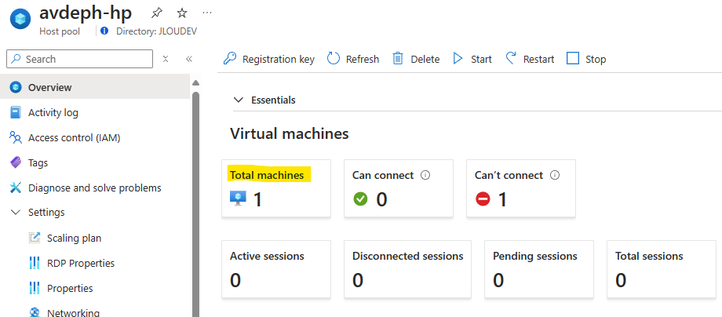The image size is (722, 317).
Task: Click the Directory: JLOUDEV text
Action: point(156,31)
